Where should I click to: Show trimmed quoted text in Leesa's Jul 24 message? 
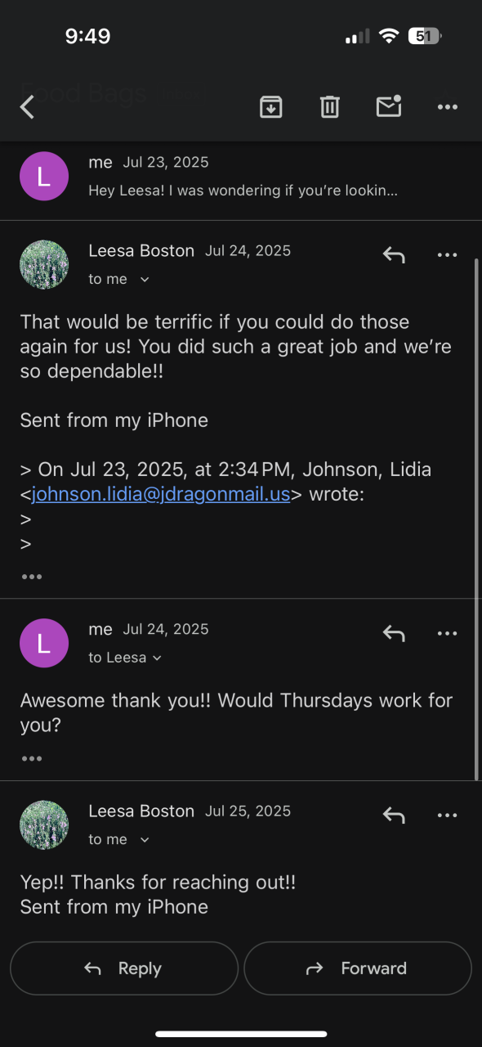click(32, 577)
